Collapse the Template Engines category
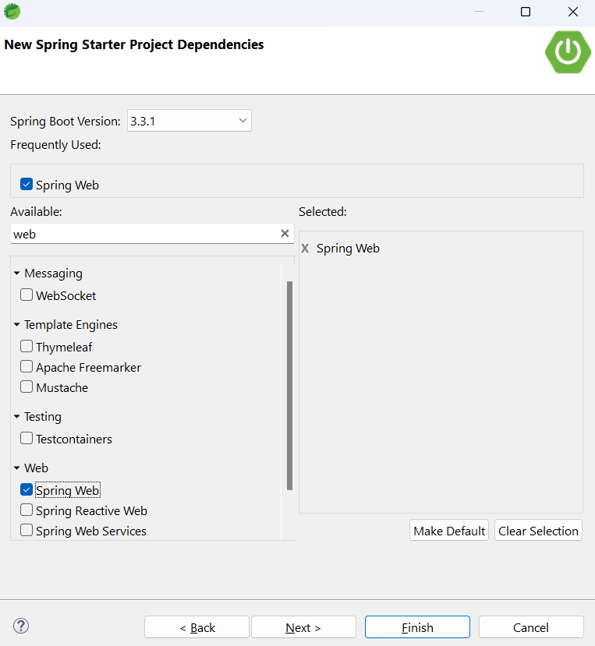 tap(17, 325)
